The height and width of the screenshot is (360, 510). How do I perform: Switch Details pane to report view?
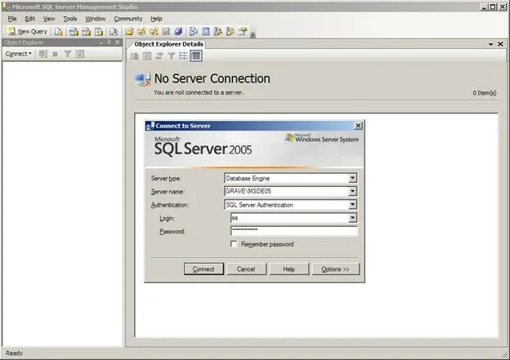(196, 56)
